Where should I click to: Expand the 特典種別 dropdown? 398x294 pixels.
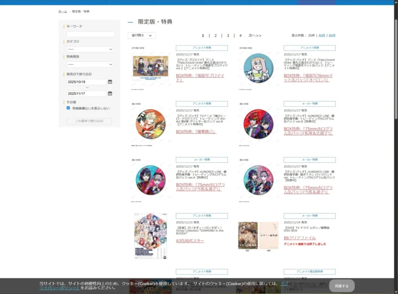click(x=90, y=64)
